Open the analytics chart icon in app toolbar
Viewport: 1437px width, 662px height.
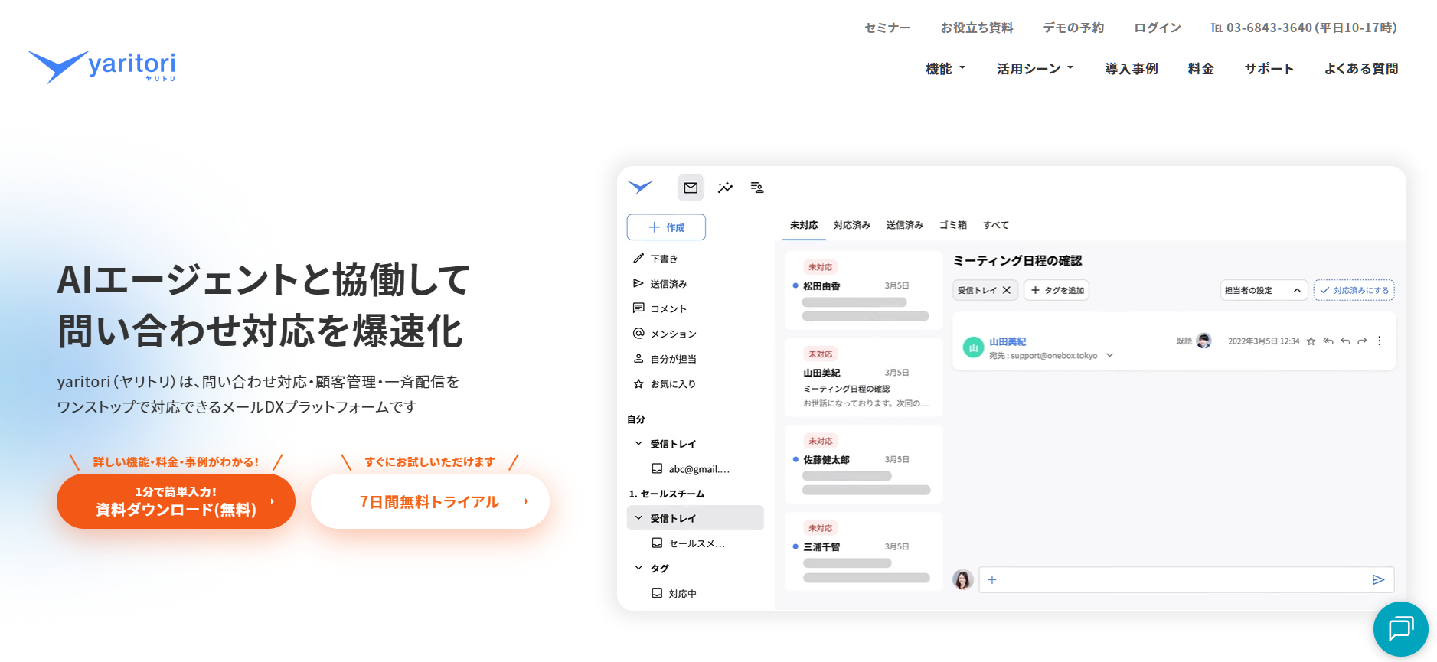[725, 188]
